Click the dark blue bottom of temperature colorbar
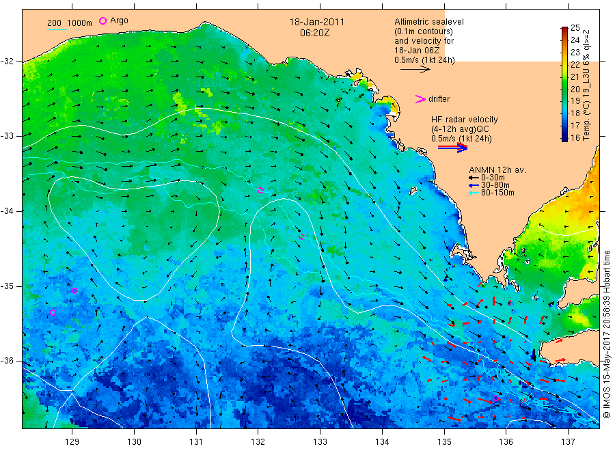The height and width of the screenshot is (451, 615). coord(564,137)
